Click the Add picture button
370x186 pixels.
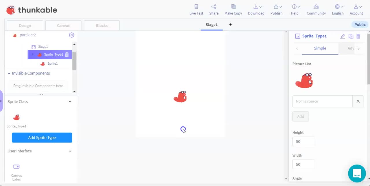click(x=301, y=116)
